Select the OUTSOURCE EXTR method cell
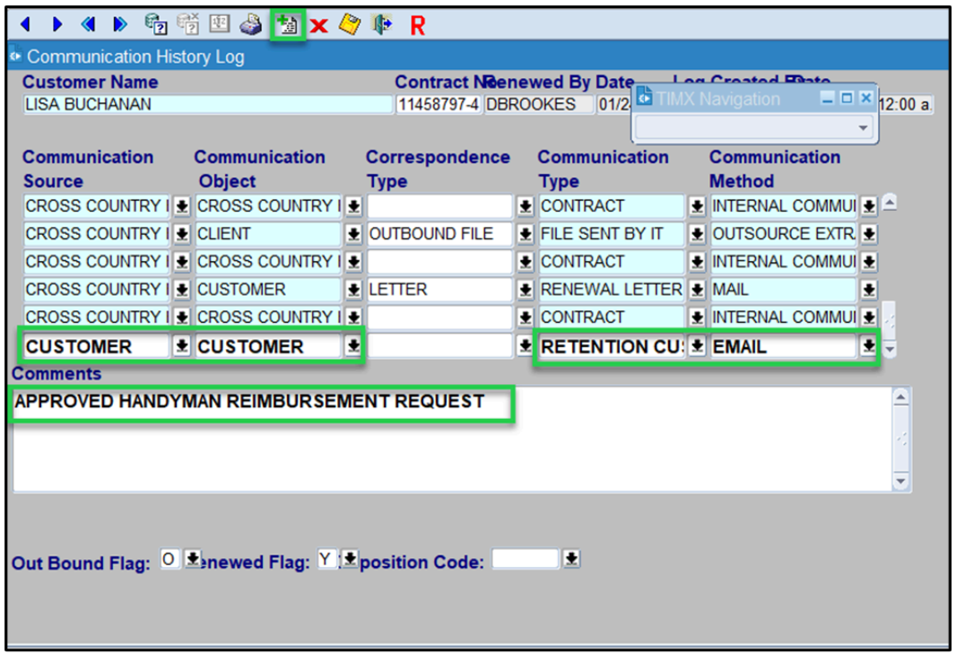Viewport: 956px width, 654px height. (x=784, y=233)
